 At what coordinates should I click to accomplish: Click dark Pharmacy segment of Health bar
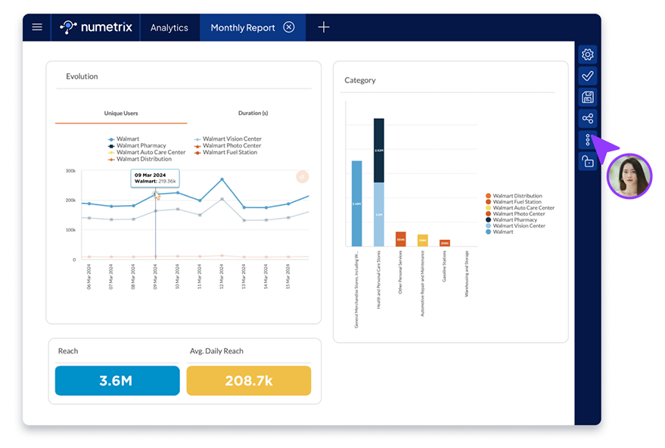[x=379, y=151]
